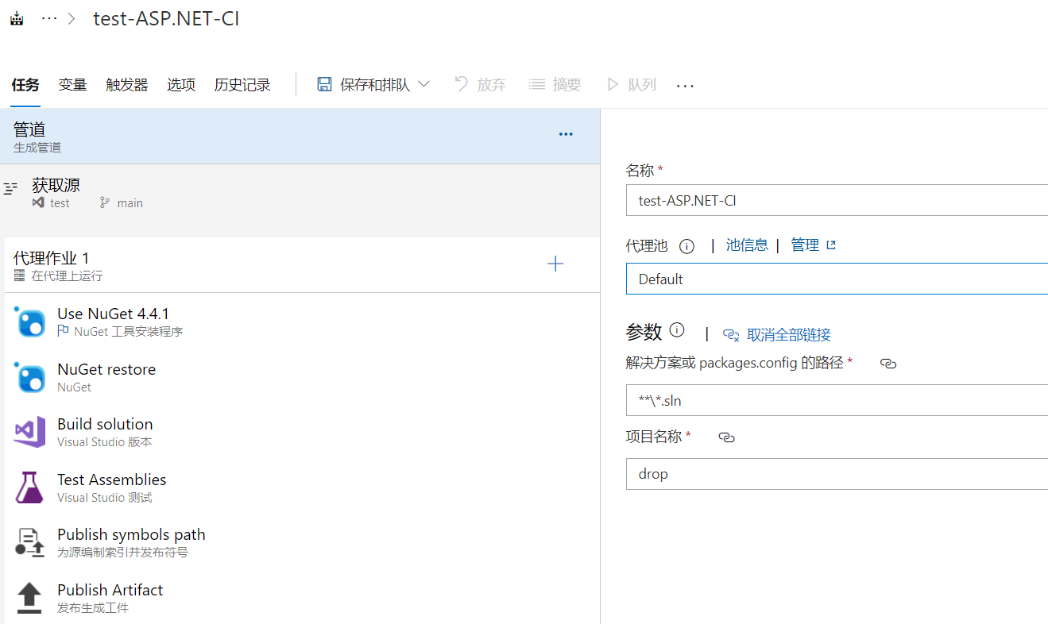
Task: Switch to the 变量 tab
Action: 72,85
